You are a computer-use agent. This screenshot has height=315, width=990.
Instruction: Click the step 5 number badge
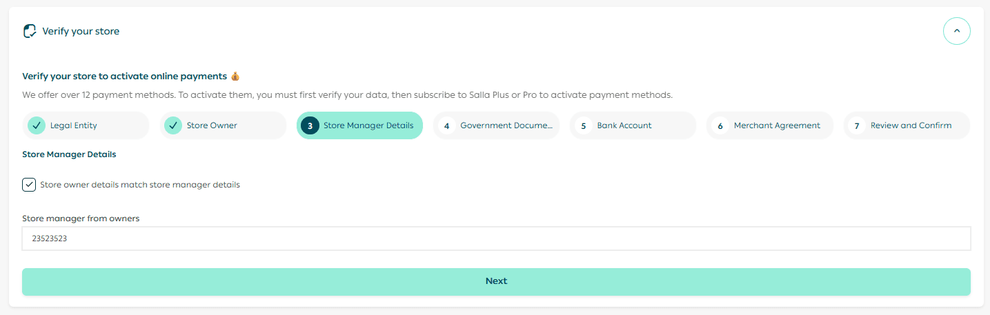pyautogui.click(x=583, y=125)
